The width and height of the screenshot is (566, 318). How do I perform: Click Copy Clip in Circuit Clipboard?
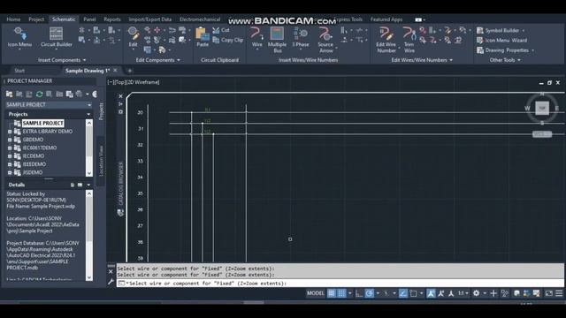pos(228,40)
